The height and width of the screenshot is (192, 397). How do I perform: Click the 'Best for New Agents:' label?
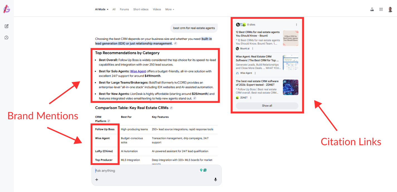pyautogui.click(x=114, y=94)
